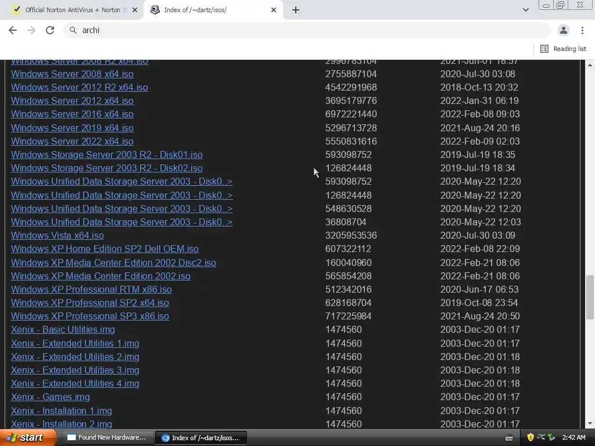Download Windows Vista x64.iso
Viewport: 595px width, 446px height.
tap(58, 236)
